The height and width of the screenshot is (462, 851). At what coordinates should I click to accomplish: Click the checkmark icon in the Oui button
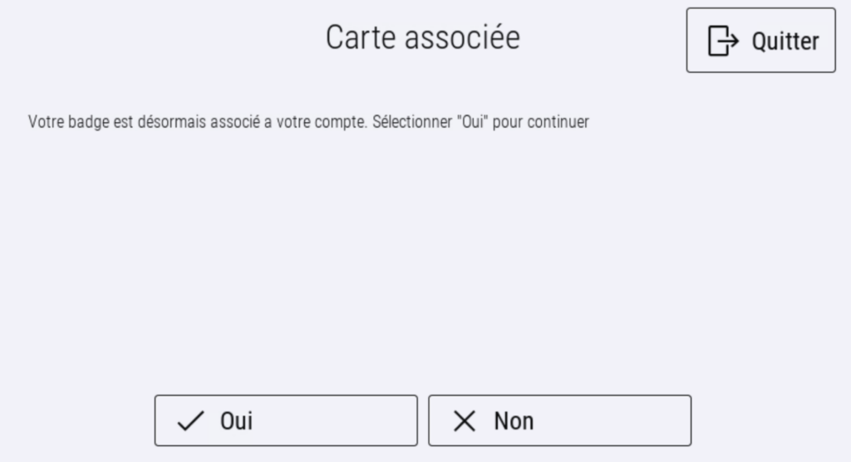191,421
